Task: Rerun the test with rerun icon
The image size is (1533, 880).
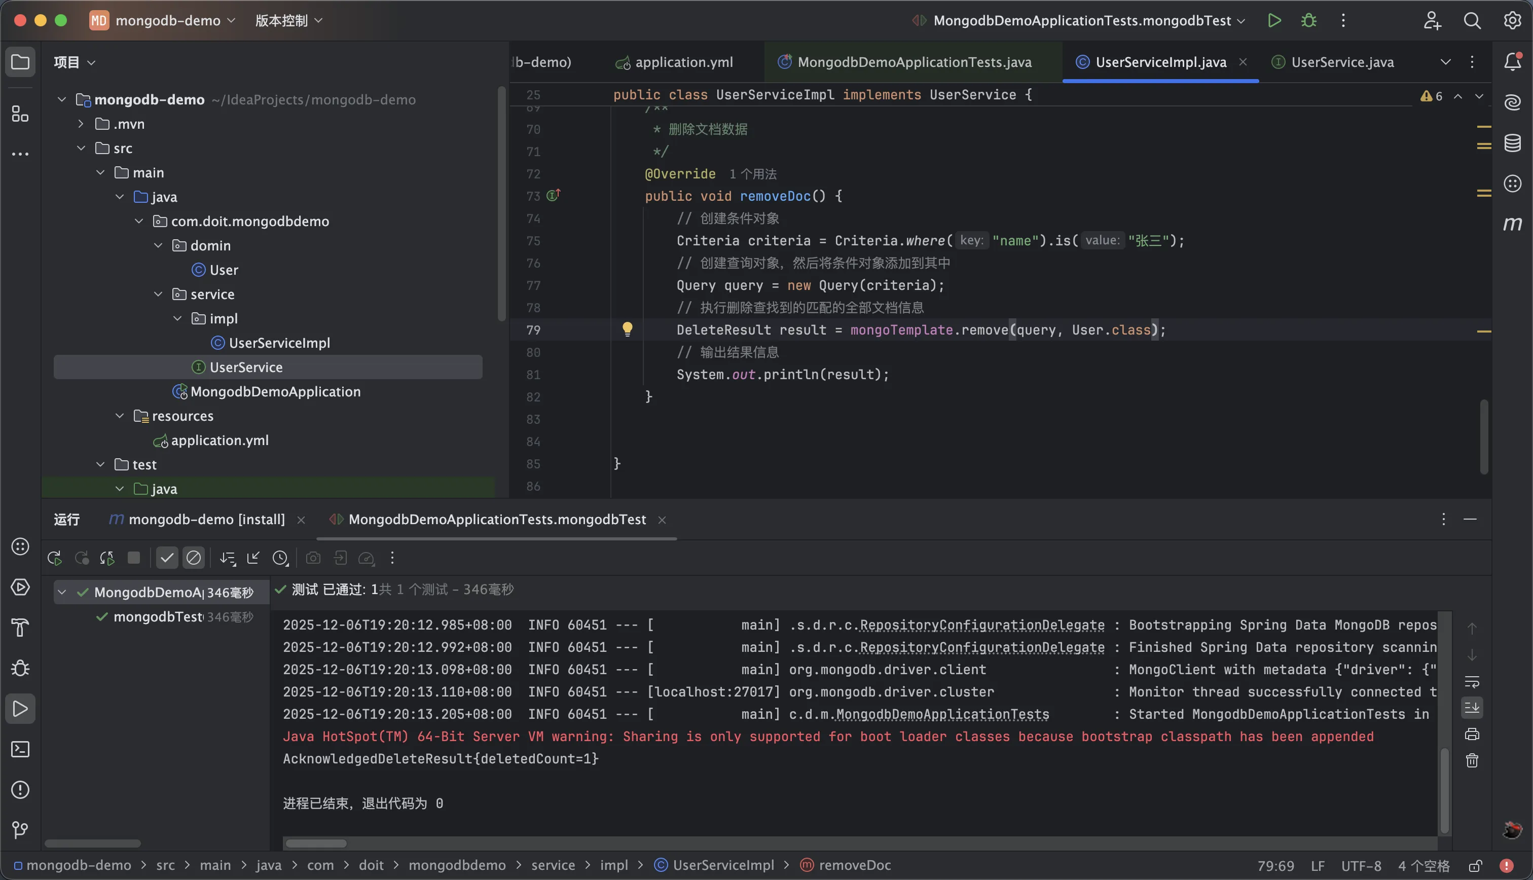Action: (x=54, y=558)
